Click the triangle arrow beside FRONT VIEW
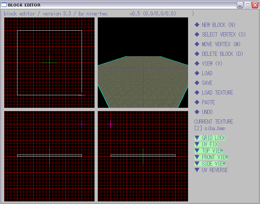Screen dimensions: 260x204 pos(197,157)
